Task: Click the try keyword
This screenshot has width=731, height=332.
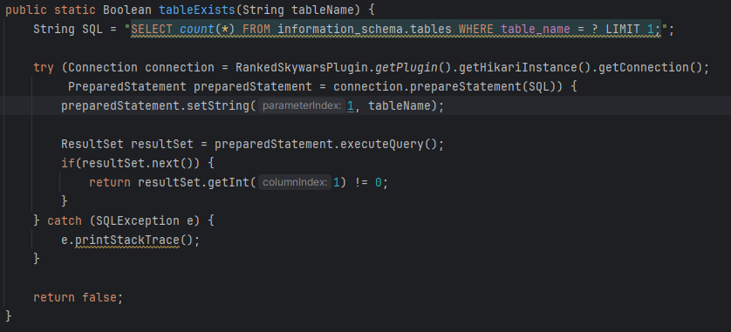Action: pyautogui.click(x=44, y=67)
